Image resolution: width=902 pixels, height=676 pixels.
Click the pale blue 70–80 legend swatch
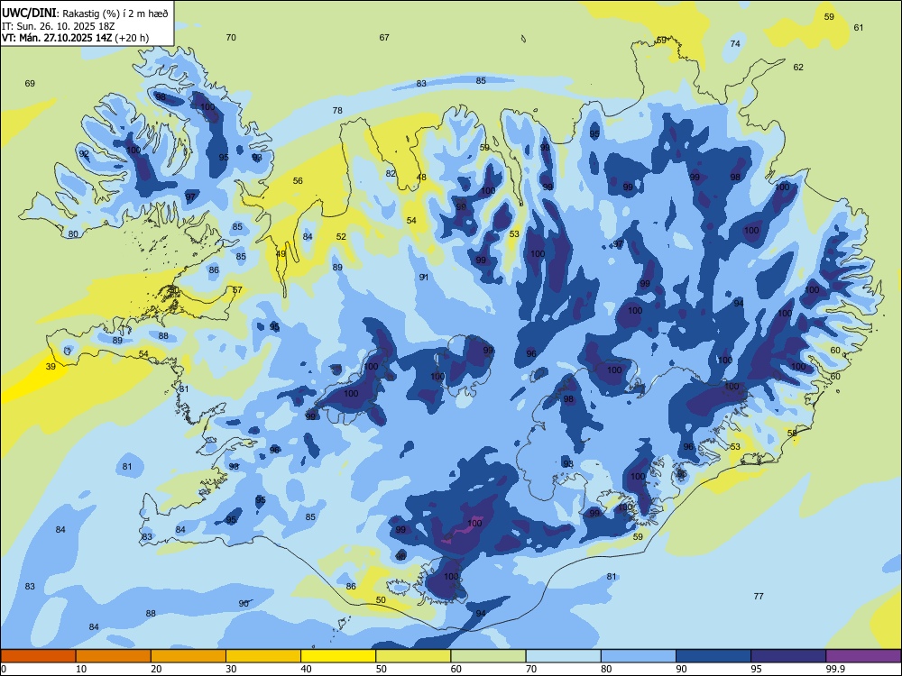[x=563, y=656]
